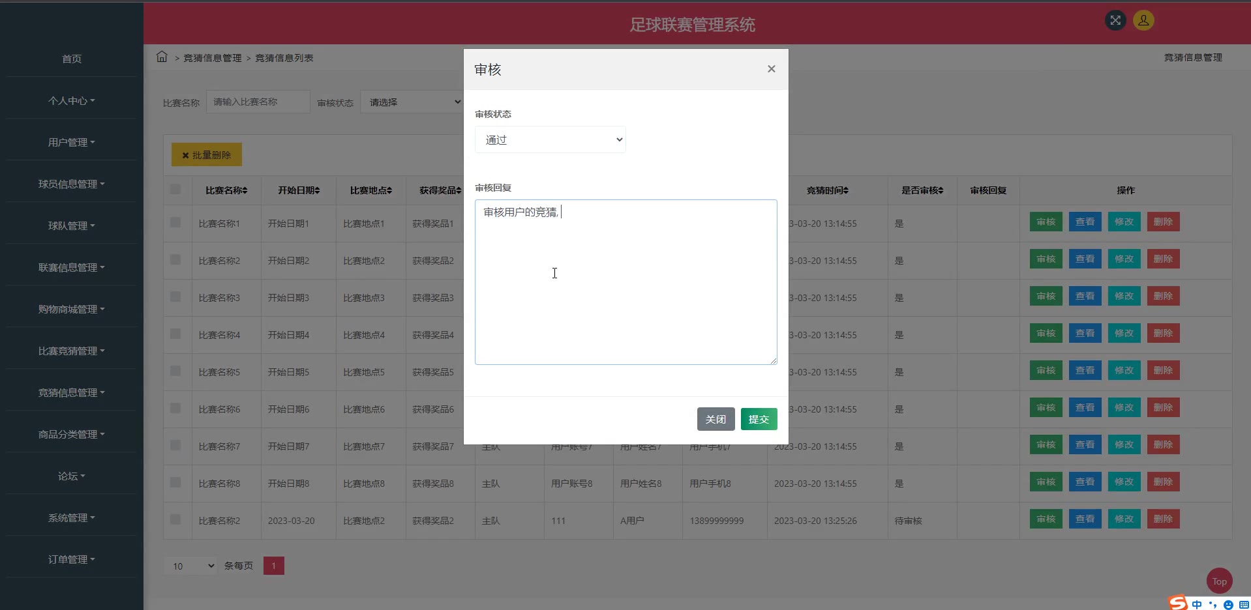Viewport: 1251px width, 610px height.
Task: Click the fullscreen toggle icon in header
Action: pos(1115,20)
